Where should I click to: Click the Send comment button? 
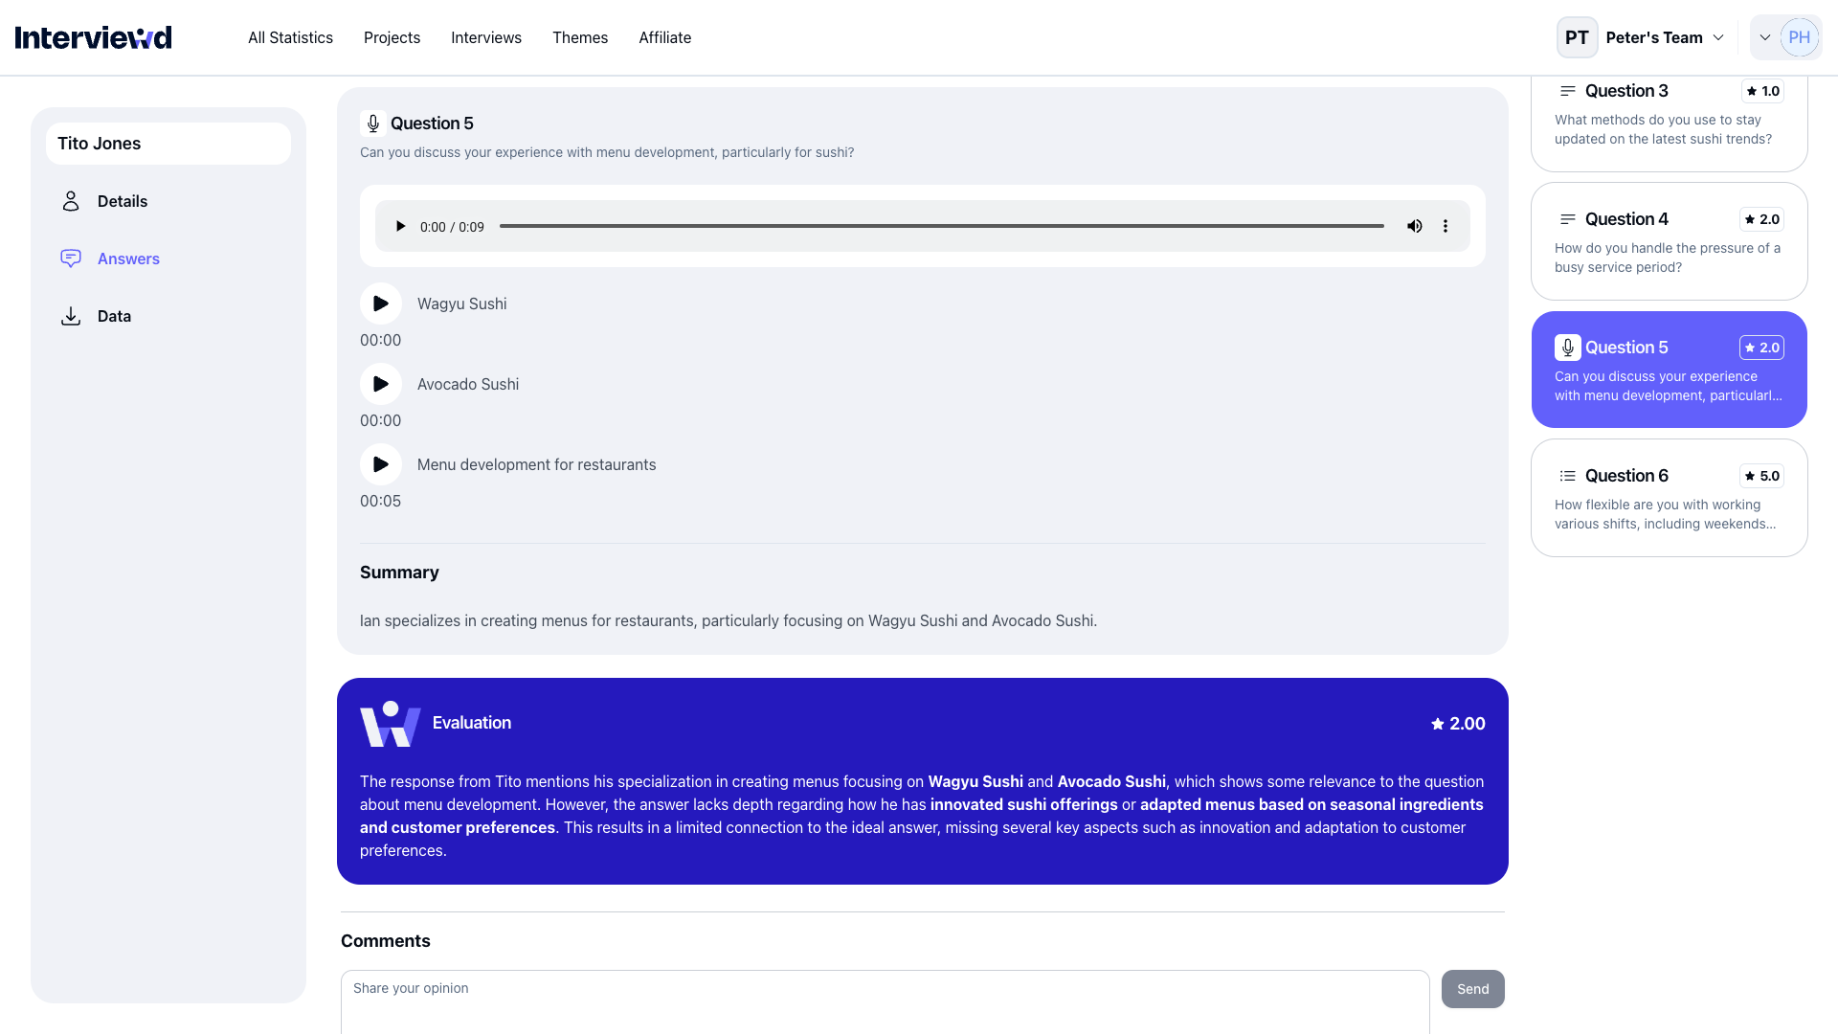[x=1472, y=989]
